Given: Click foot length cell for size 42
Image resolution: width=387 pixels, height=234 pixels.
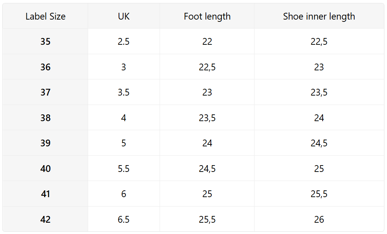Looking at the screenshot, I should point(207,219).
